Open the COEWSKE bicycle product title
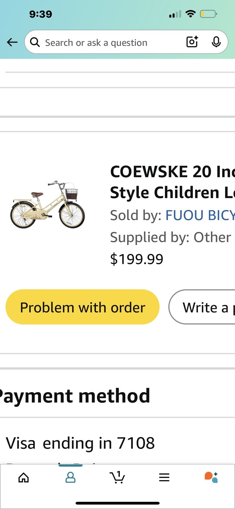Screen dimensions: 235x509 coord(172,182)
